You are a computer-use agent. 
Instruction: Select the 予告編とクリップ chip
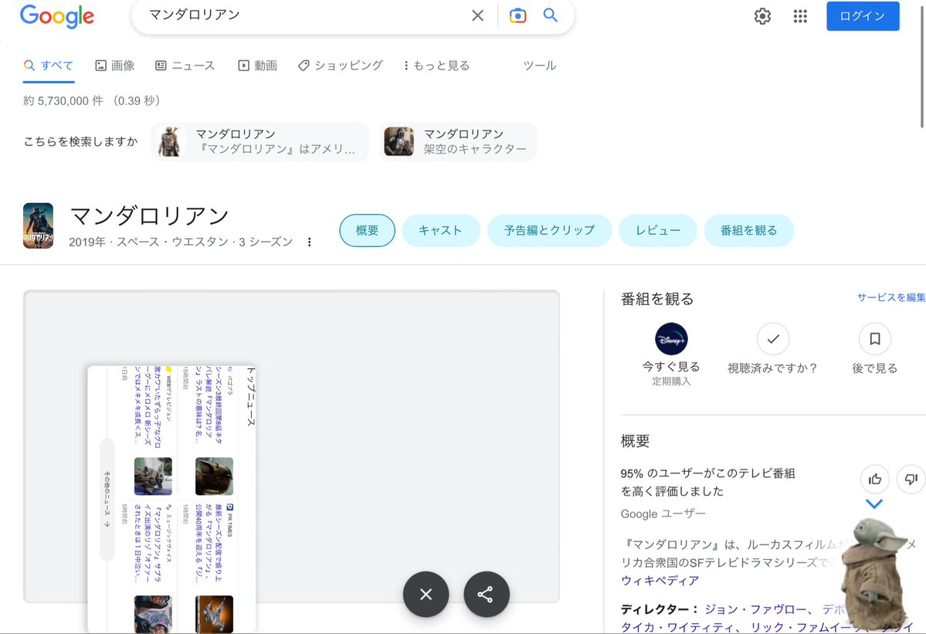549,230
